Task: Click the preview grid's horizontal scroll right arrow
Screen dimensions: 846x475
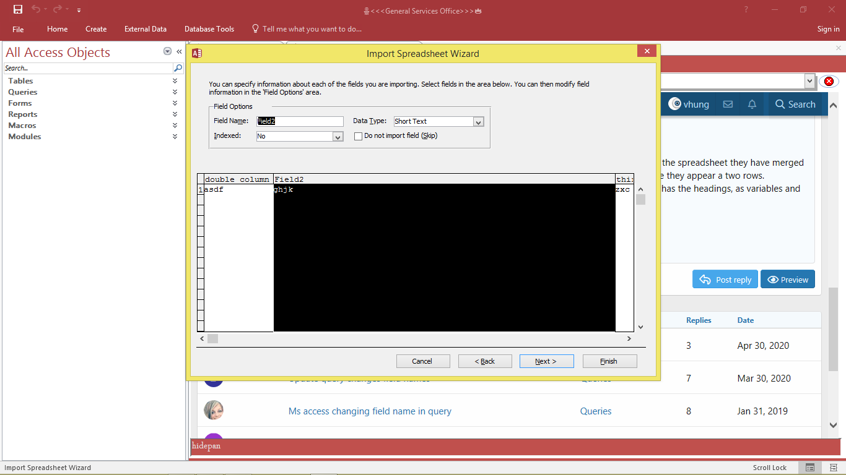Action: tap(629, 339)
